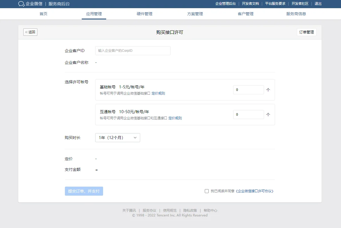Switch to 硬件管理 tab
Image resolution: width=341 pixels, height=228 pixels.
(x=144, y=14)
